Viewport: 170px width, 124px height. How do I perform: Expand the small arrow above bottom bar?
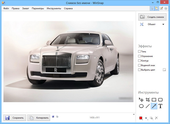click(133, 114)
